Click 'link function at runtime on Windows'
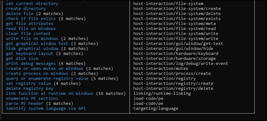This screenshot has width=267, height=121. [50, 94]
